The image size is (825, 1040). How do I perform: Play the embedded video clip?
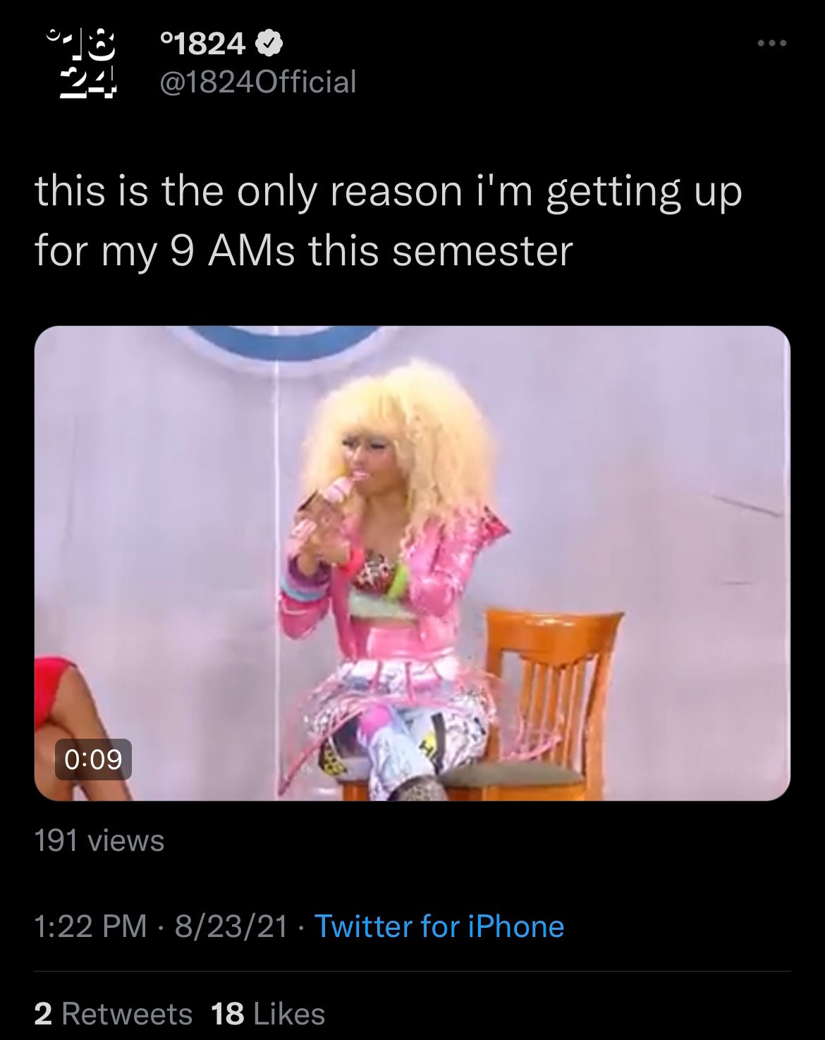(x=412, y=563)
